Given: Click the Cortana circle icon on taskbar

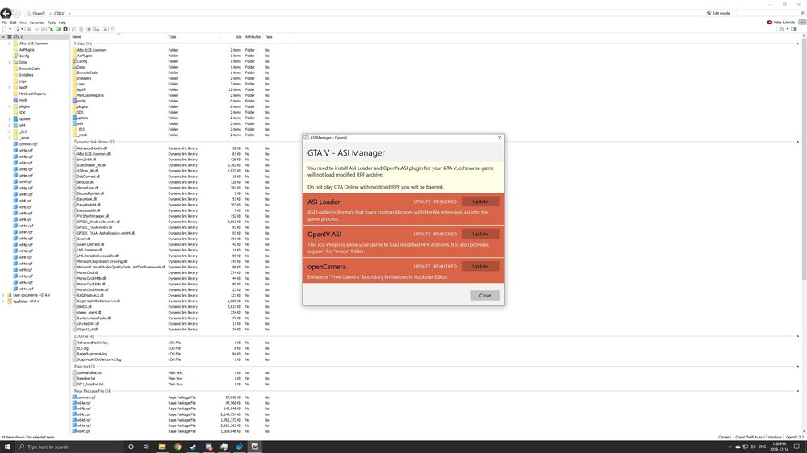Looking at the screenshot, I should coord(131,447).
